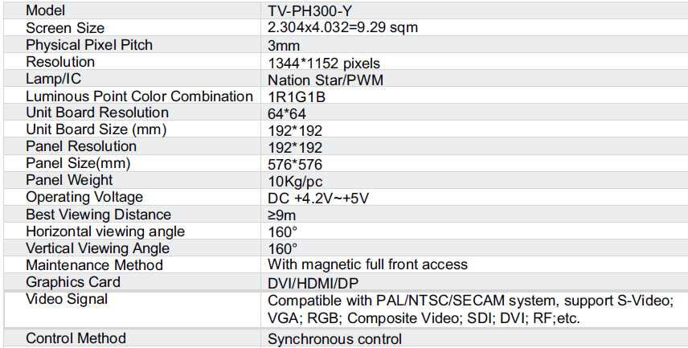This screenshot has width=688, height=348.
Task: Click the Luminous Point Color Combination label
Action: [139, 96]
